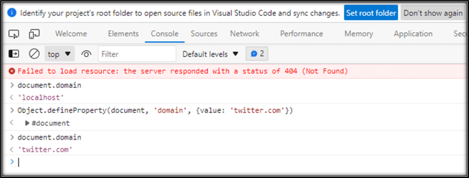The height and width of the screenshot is (178, 469).
Task: Click the console Filter input field
Action: coord(137,54)
